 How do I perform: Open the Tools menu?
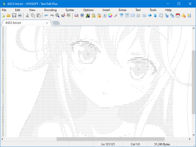[153, 10]
